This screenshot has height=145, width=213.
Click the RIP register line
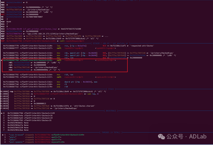pos(43,41)
